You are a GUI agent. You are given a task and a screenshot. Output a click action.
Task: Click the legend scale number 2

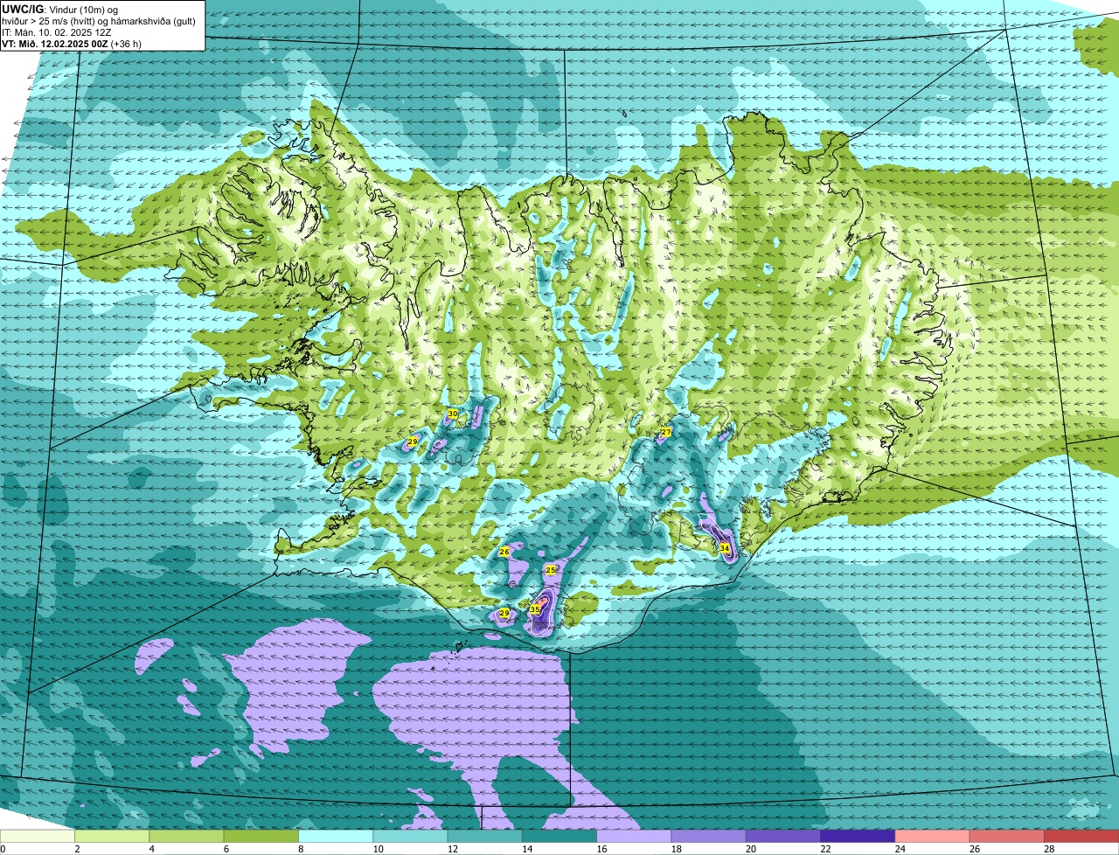pyautogui.click(x=75, y=849)
